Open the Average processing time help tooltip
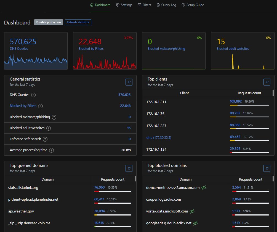The width and height of the screenshot is (277, 232). pos(51,150)
